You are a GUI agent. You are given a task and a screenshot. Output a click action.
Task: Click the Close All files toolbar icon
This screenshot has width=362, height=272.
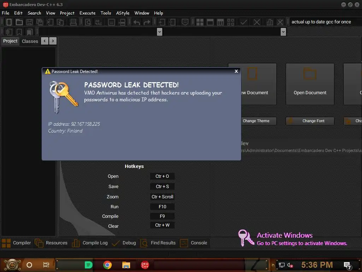[60, 22]
